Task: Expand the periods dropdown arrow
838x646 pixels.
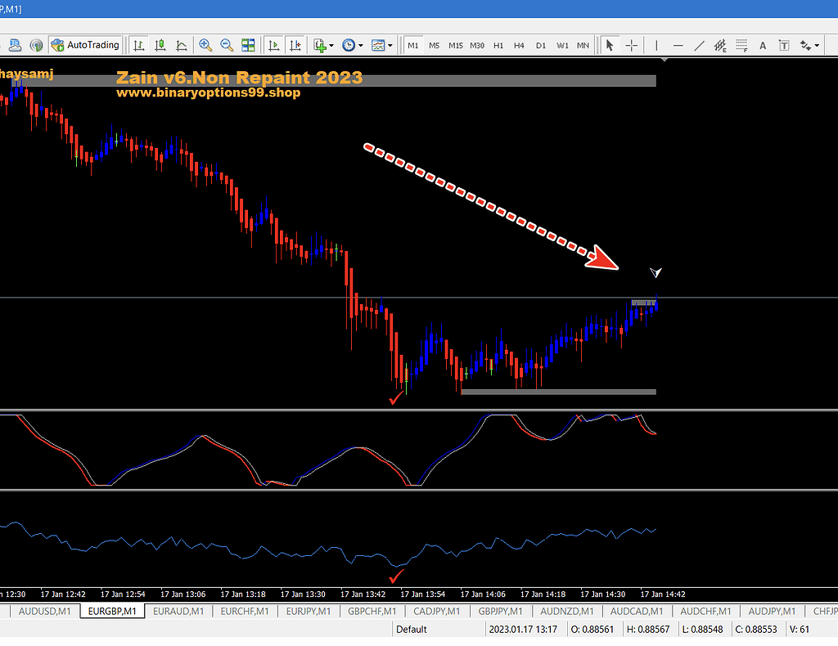Action: click(x=361, y=45)
